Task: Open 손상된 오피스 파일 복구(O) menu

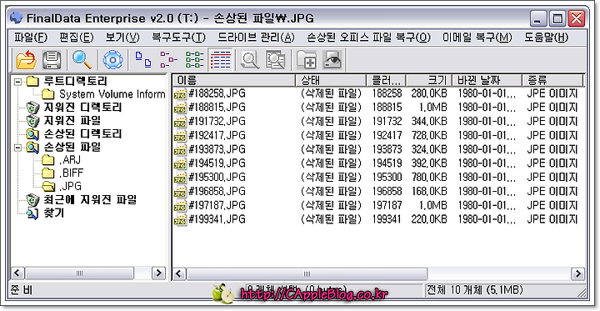Action: tap(369, 38)
